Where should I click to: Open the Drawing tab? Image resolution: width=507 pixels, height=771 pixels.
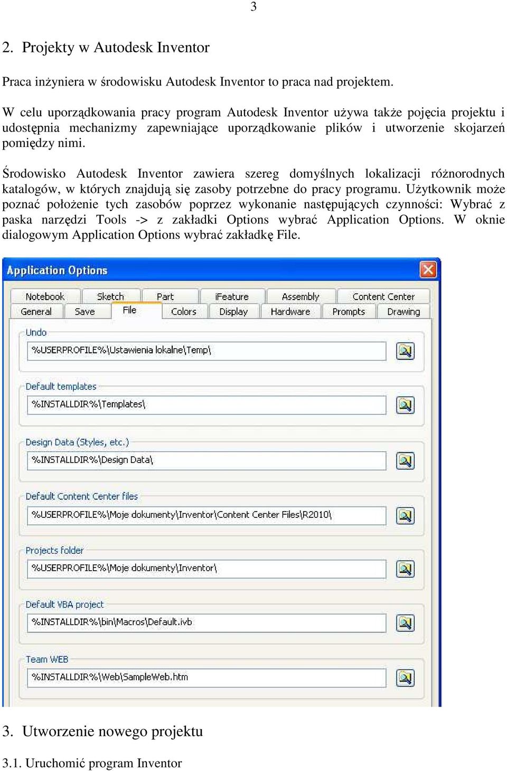click(x=404, y=312)
